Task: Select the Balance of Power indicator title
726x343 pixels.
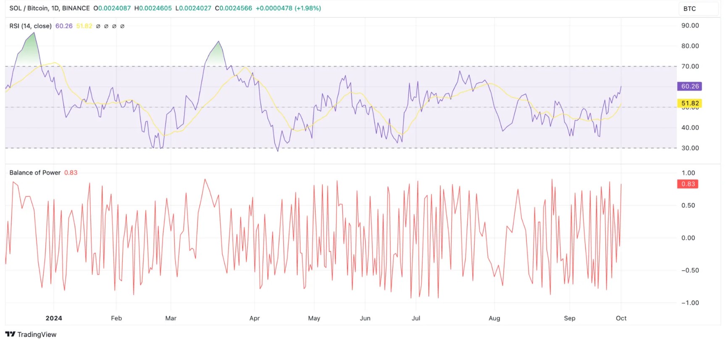Action: (35, 173)
